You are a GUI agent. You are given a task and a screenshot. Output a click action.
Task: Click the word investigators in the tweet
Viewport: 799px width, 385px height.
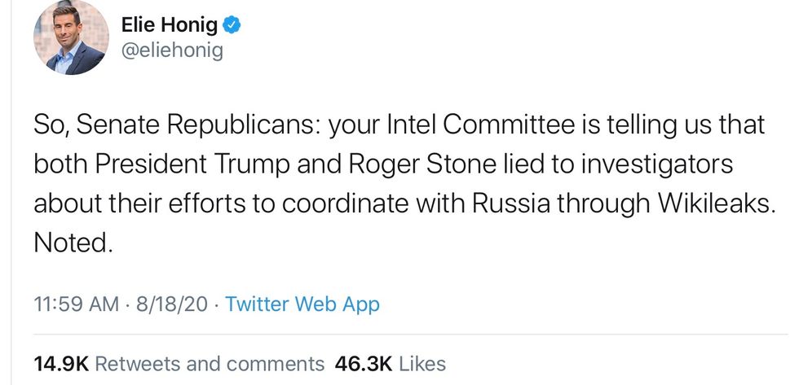pyautogui.click(x=645, y=165)
